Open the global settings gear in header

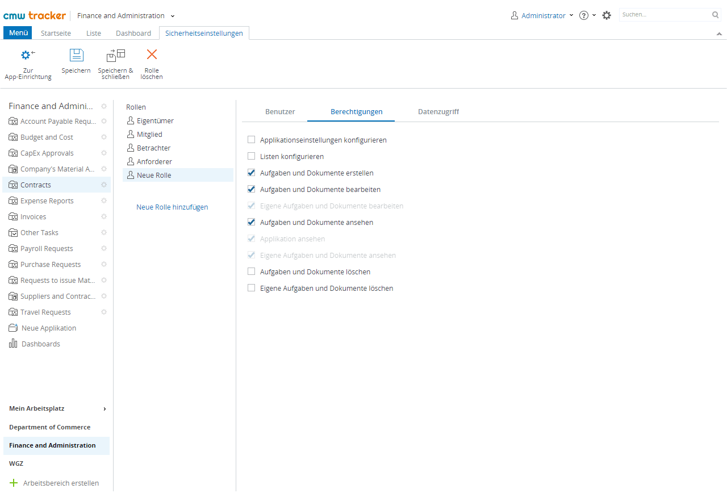[607, 15]
